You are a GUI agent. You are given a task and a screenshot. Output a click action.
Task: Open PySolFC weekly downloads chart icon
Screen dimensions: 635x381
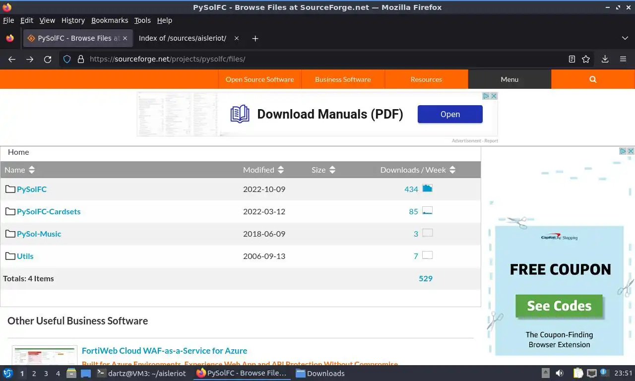click(427, 188)
